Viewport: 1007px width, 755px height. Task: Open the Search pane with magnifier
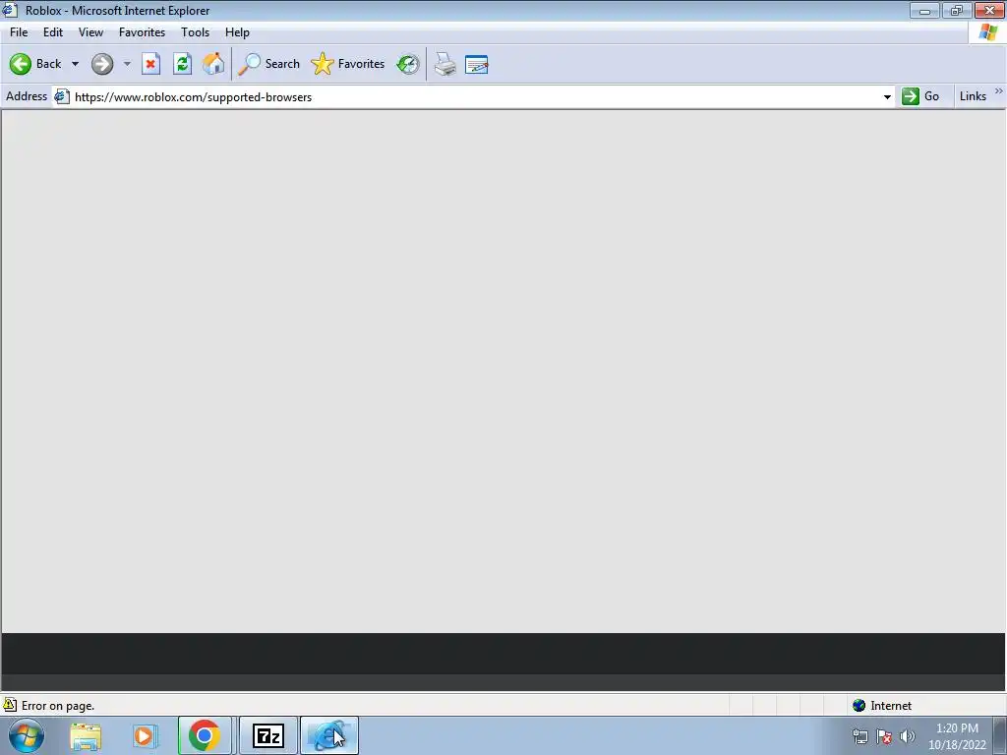268,64
